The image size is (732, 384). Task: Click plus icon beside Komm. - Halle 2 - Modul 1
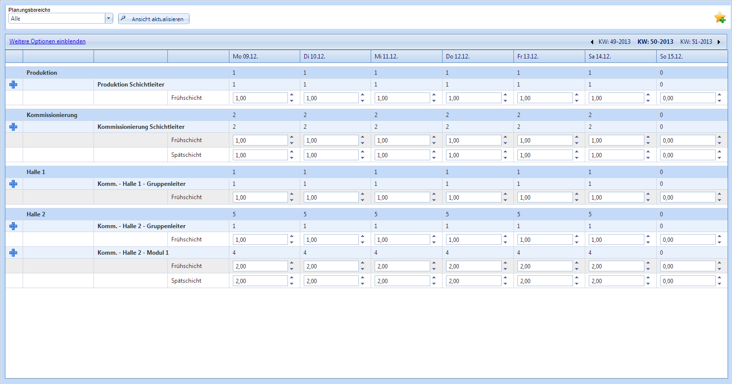pos(13,253)
